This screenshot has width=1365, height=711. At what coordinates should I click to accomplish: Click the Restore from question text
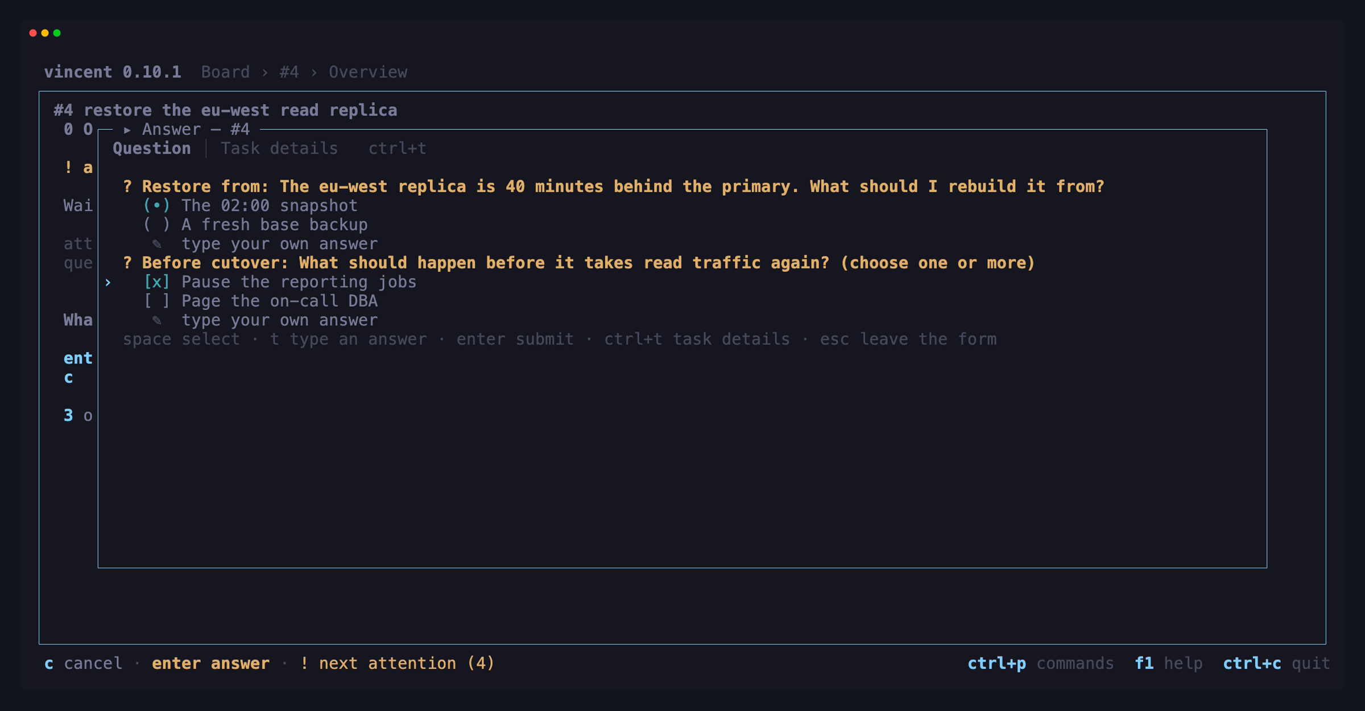(614, 187)
